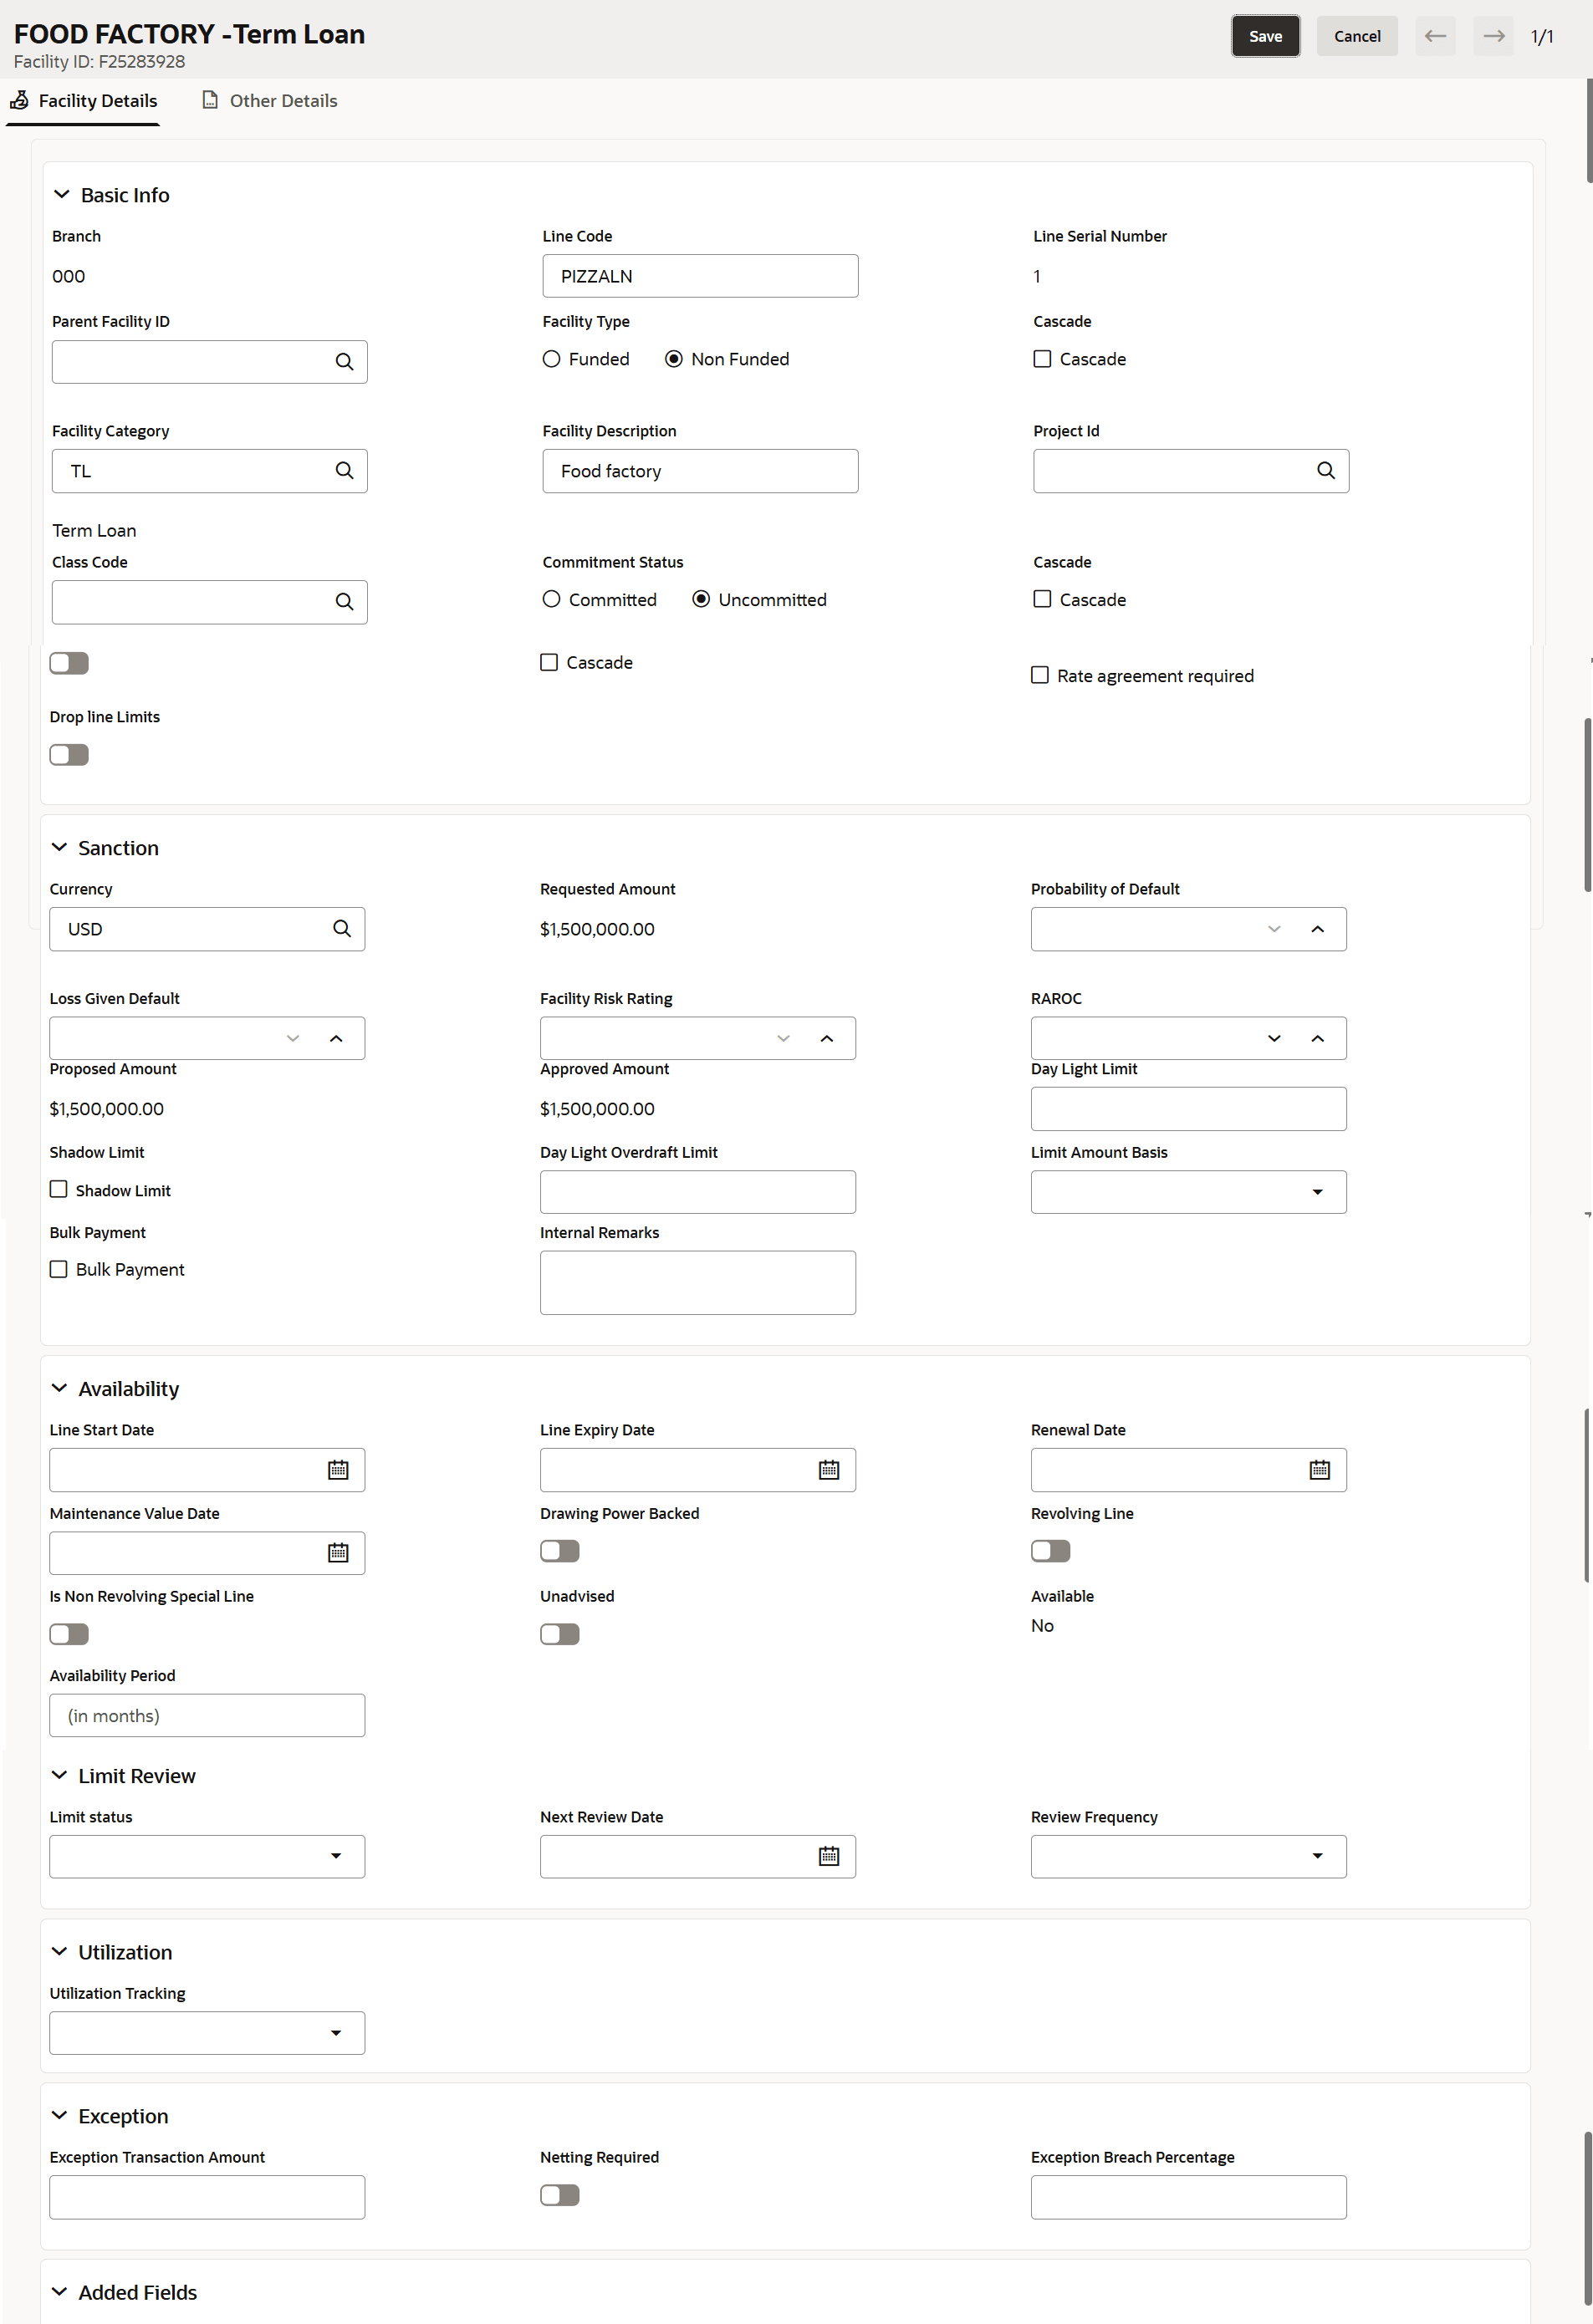1593x2324 pixels.
Task: Open Line Start Date calendar picker
Action: click(338, 1470)
